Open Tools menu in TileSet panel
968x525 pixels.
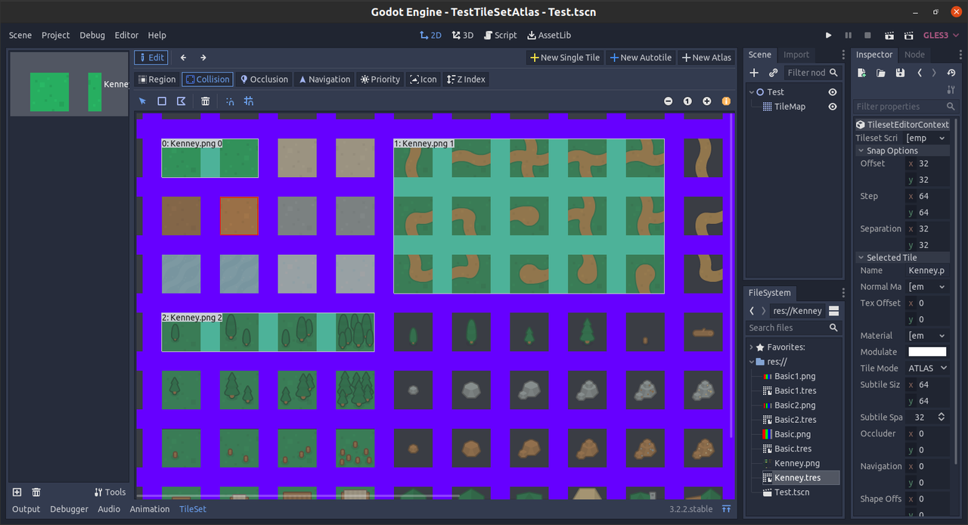pyautogui.click(x=110, y=492)
